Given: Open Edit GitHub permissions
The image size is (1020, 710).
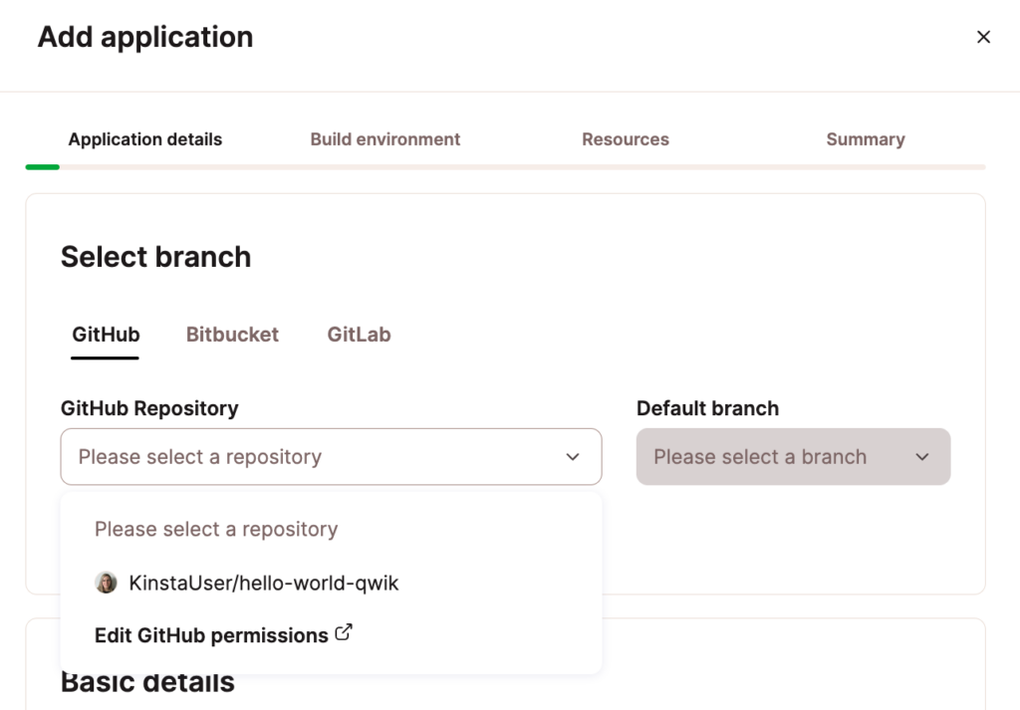Looking at the screenshot, I should [x=210, y=634].
